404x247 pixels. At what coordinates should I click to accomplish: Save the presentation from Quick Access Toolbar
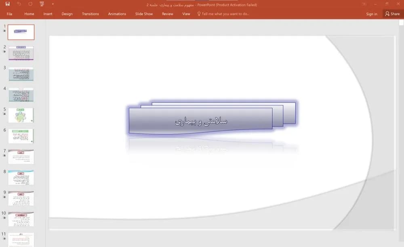point(7,4)
